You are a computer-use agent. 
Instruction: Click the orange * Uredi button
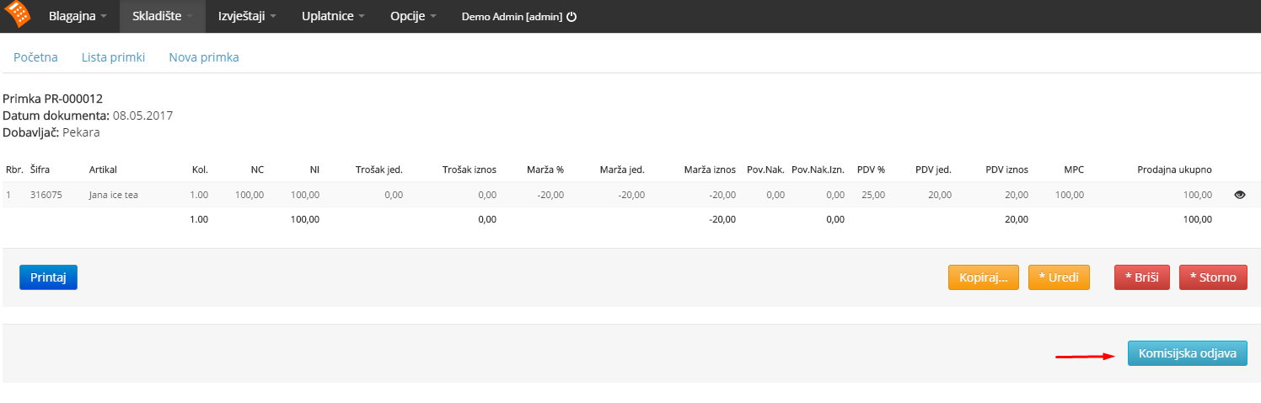point(1059,277)
